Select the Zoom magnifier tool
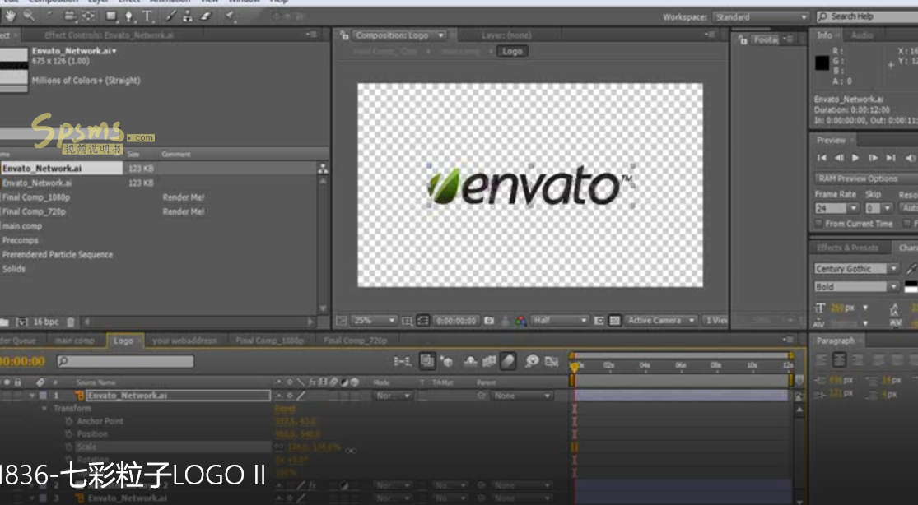 (29, 16)
